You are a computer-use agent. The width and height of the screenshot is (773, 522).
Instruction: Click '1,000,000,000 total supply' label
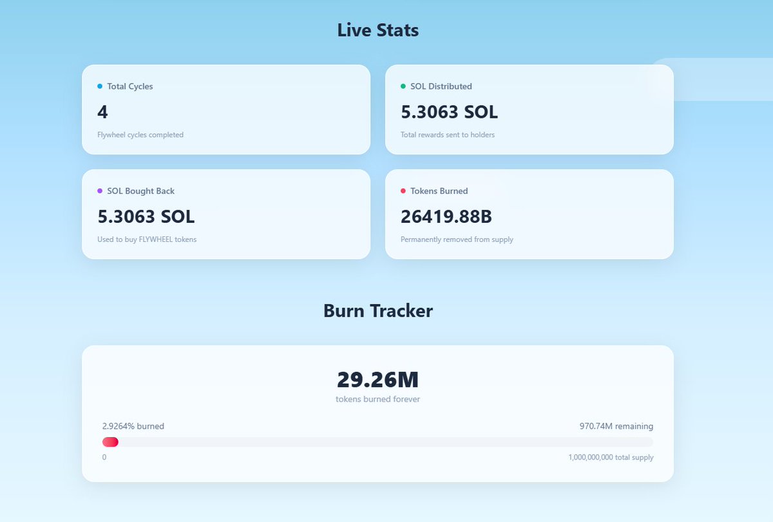[x=611, y=458]
